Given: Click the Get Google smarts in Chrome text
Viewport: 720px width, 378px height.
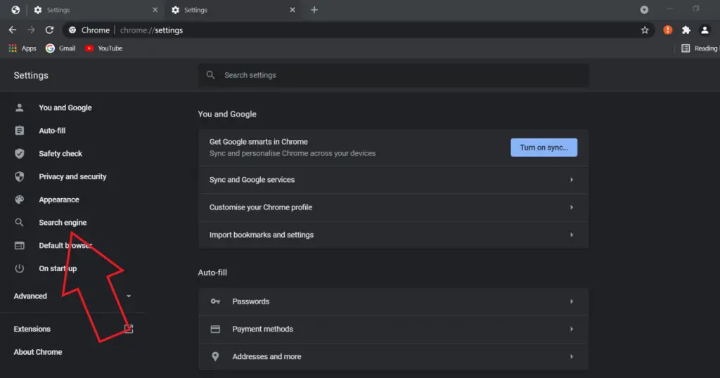Looking at the screenshot, I should pos(259,142).
